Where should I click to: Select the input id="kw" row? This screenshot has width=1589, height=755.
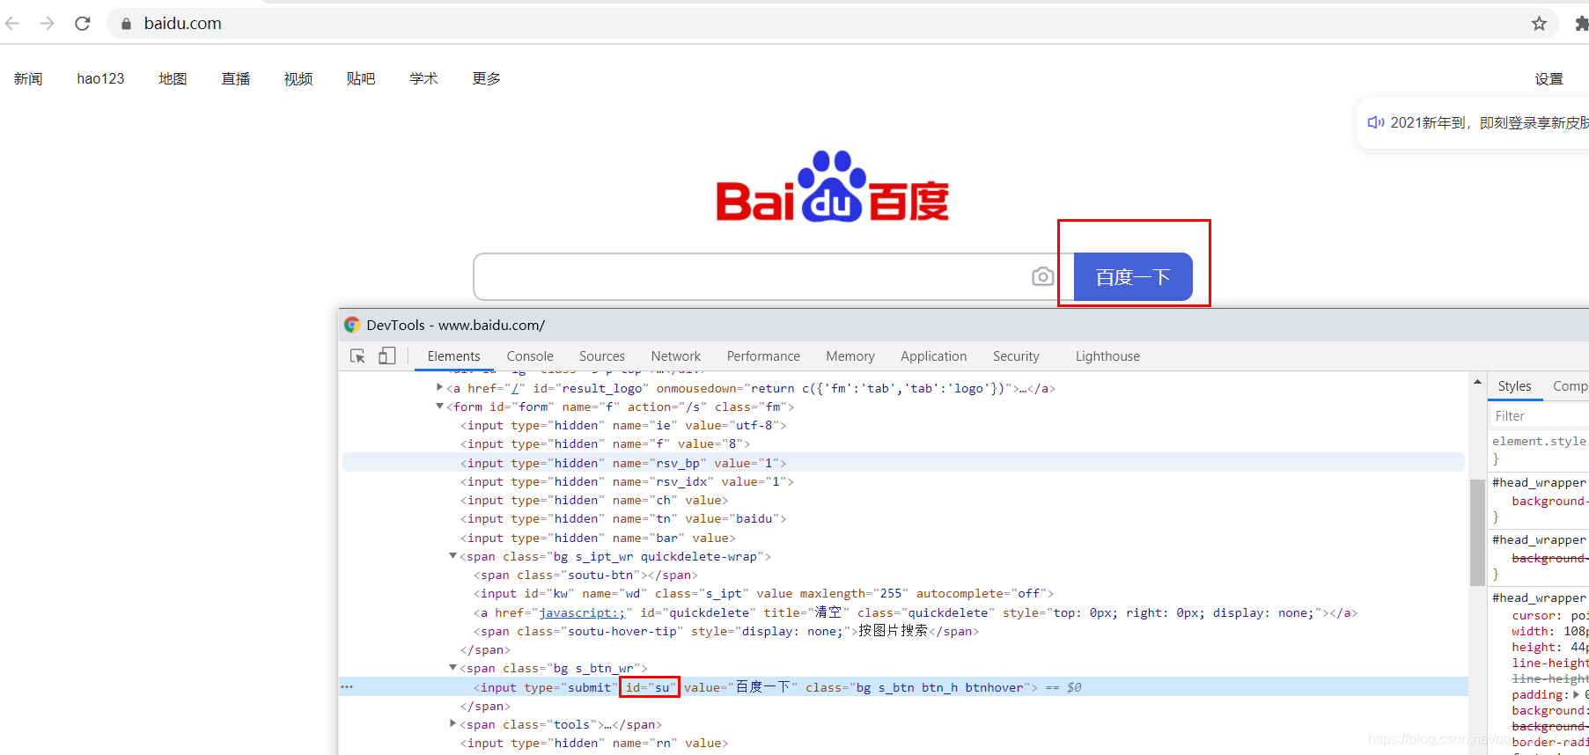[x=764, y=593]
